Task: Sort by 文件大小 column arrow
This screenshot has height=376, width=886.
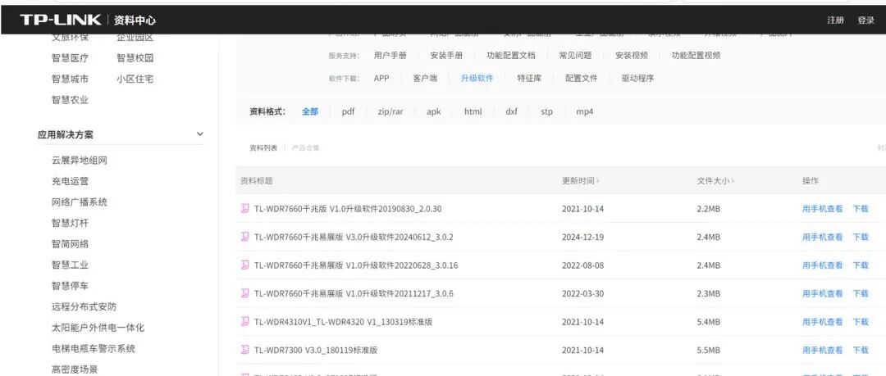Action: (733, 181)
